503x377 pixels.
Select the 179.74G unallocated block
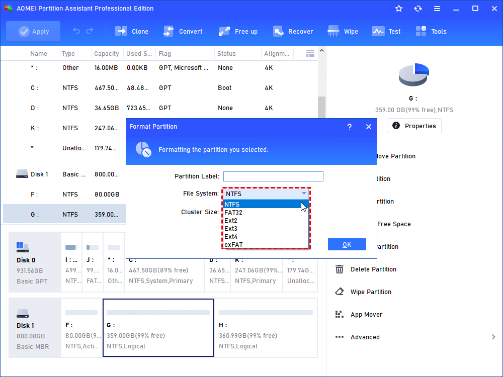pyautogui.click(x=300, y=275)
